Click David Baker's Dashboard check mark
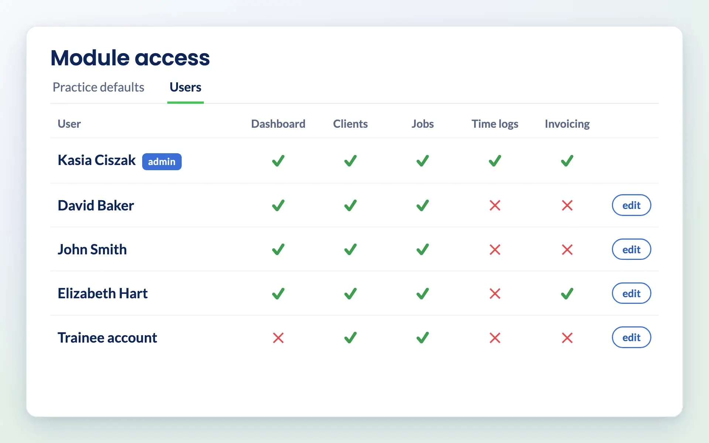The width and height of the screenshot is (709, 443). coord(278,205)
